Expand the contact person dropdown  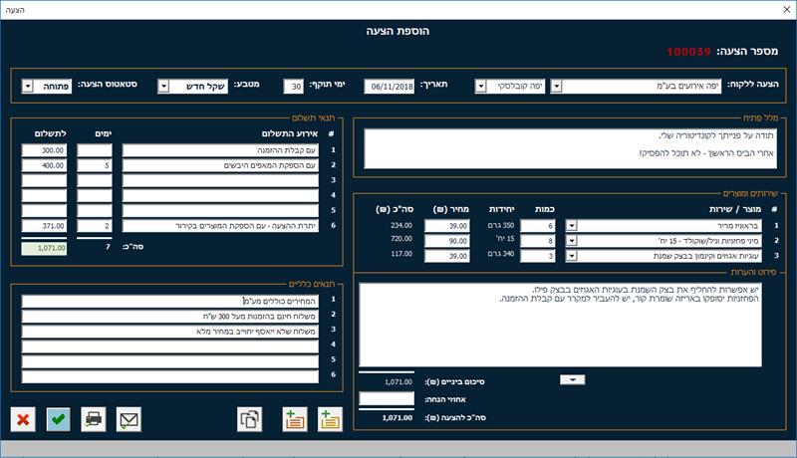pos(480,87)
